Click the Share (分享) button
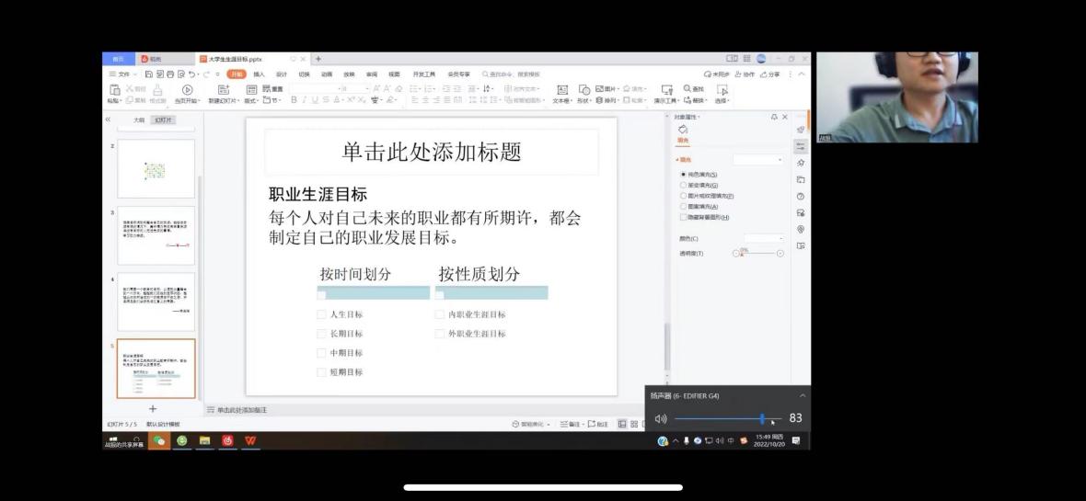Viewport: 1086px width, 501px height. [770, 74]
